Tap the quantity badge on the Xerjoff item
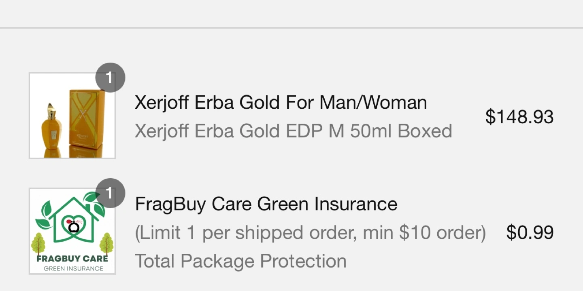The height and width of the screenshot is (291, 583). pyautogui.click(x=110, y=78)
